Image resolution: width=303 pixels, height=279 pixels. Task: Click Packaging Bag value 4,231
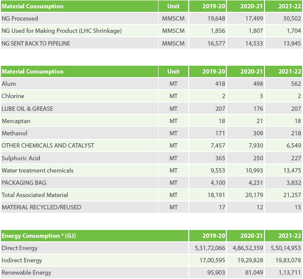pyautogui.click(x=256, y=183)
